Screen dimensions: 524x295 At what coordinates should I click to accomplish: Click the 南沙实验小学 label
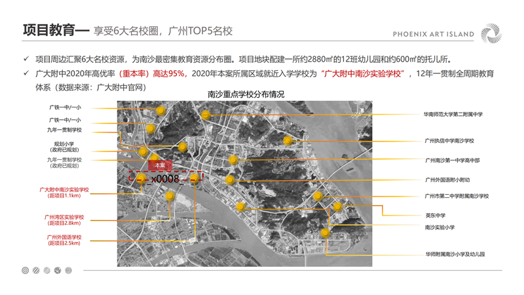pos(440,227)
